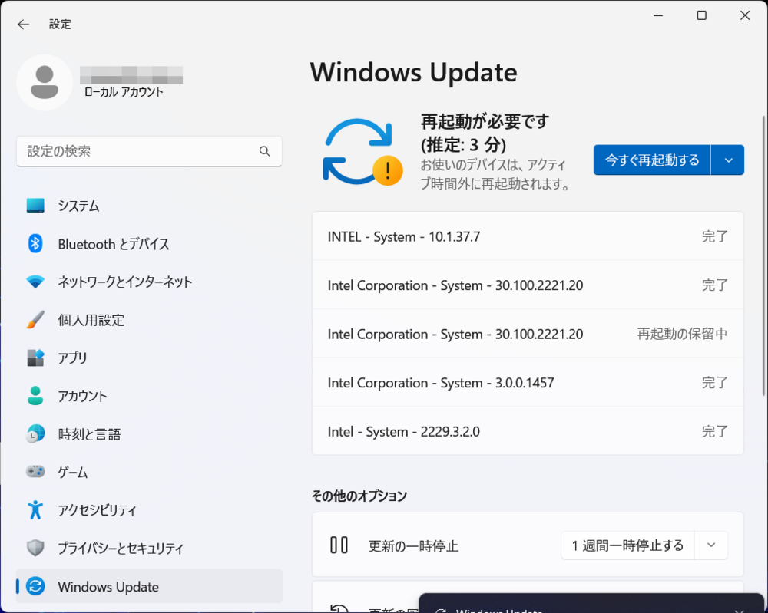
Task: Open プライバシーとセキュリティ shield icon
Action: 35,548
